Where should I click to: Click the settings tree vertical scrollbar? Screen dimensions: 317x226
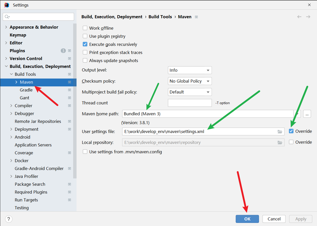tap(75, 101)
